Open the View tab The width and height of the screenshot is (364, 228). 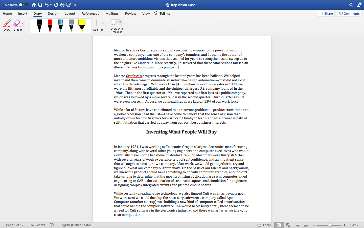[x=146, y=13]
